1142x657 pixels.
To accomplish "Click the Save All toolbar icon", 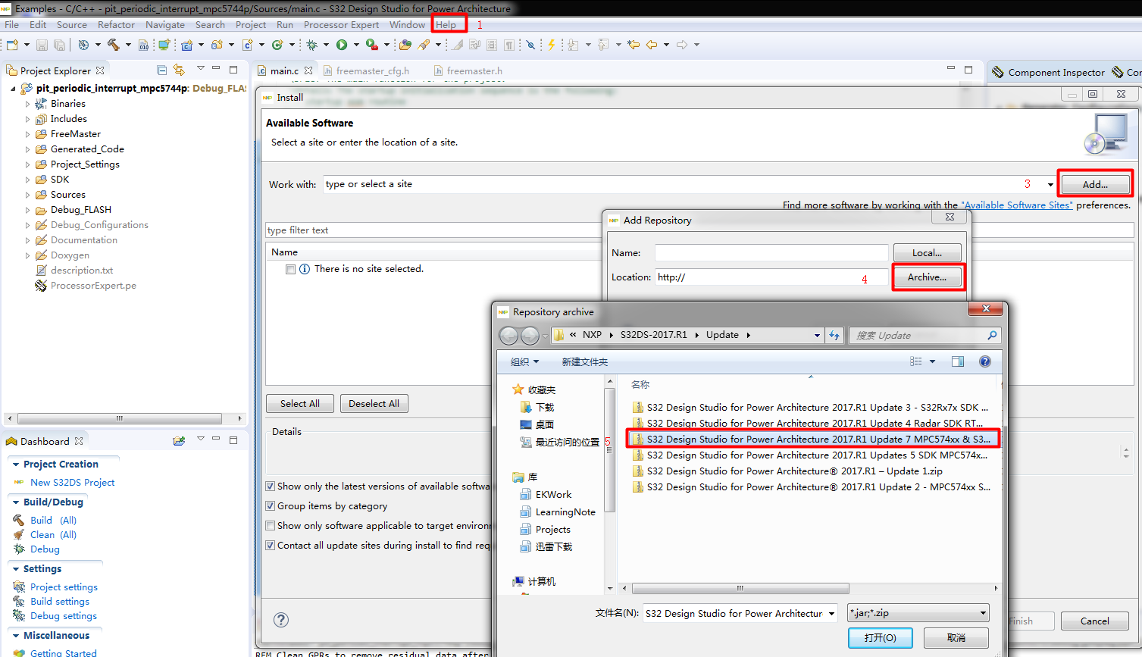I will 59,45.
